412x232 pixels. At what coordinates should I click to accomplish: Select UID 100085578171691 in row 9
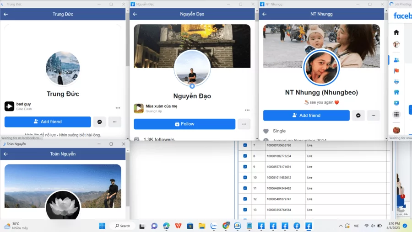(x=279, y=167)
